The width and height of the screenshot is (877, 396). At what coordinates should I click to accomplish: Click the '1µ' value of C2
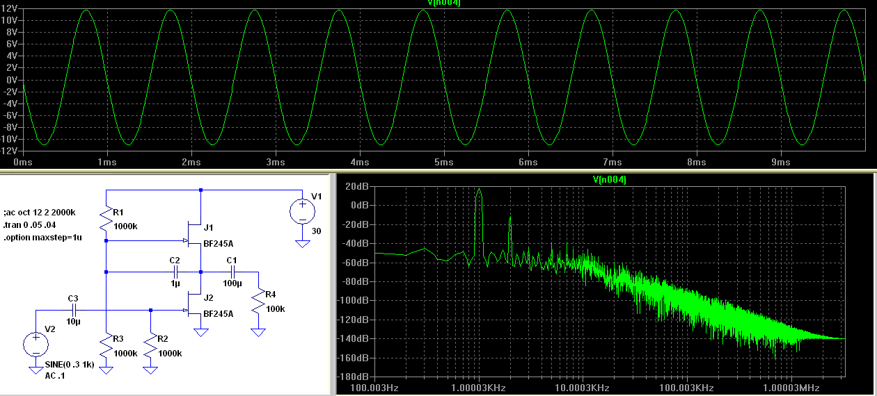click(x=174, y=283)
